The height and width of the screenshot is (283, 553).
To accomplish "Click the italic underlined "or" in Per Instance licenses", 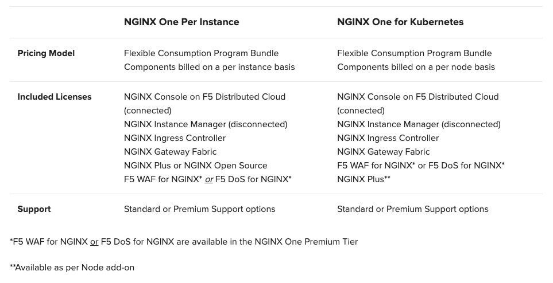I will 209,179.
